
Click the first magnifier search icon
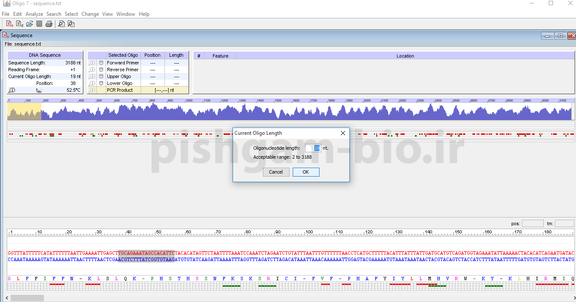61,24
